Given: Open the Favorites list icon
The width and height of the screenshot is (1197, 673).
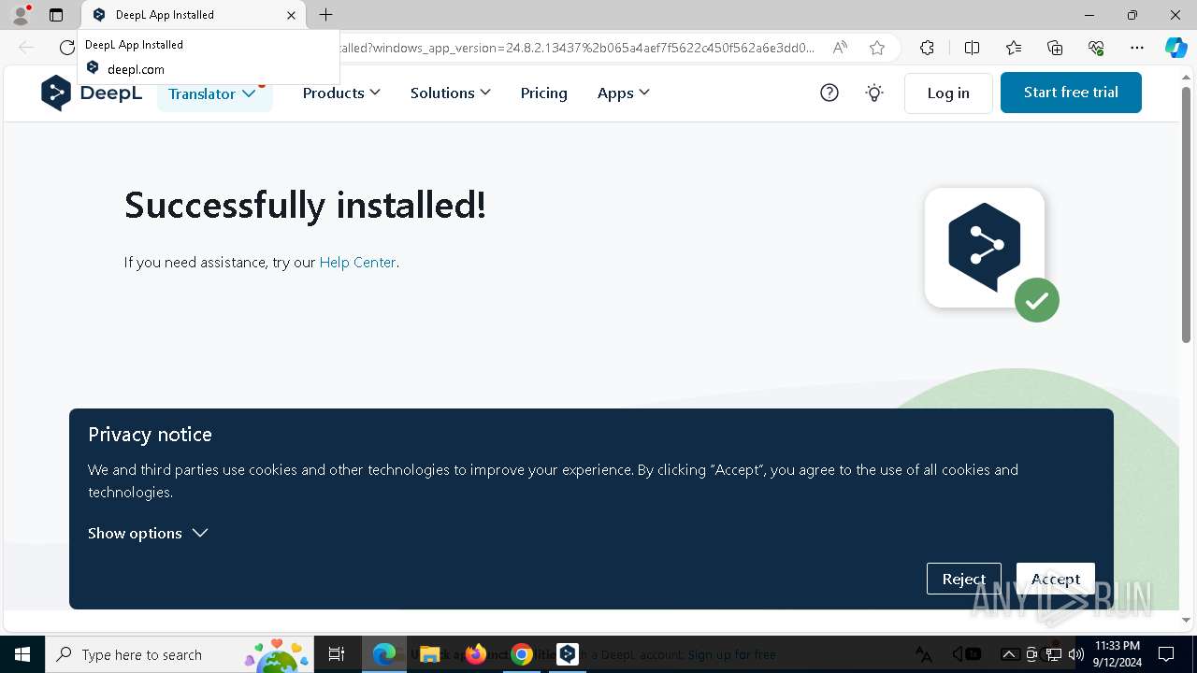Looking at the screenshot, I should (1014, 48).
